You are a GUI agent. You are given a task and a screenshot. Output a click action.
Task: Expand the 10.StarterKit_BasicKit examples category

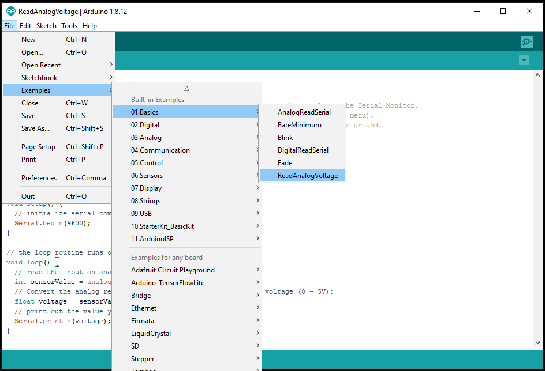[186, 226]
